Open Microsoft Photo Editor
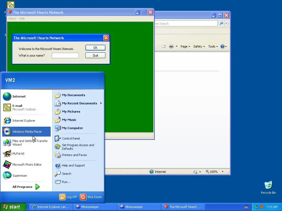This screenshot has width=282, height=211. pyautogui.click(x=26, y=165)
